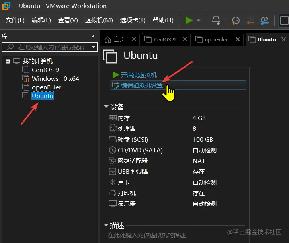Click 编辑虚拟机设置 link
The height and width of the screenshot is (243, 289).
click(142, 85)
